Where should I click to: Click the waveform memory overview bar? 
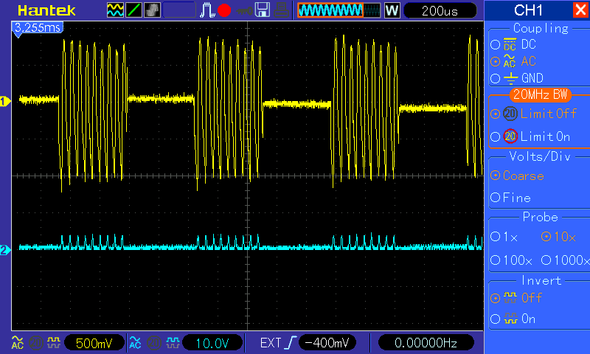coord(339,10)
